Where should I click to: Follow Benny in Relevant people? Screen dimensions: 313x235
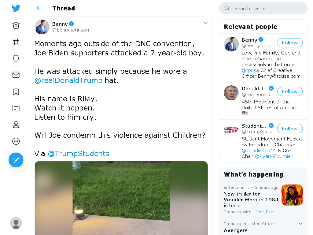click(290, 43)
